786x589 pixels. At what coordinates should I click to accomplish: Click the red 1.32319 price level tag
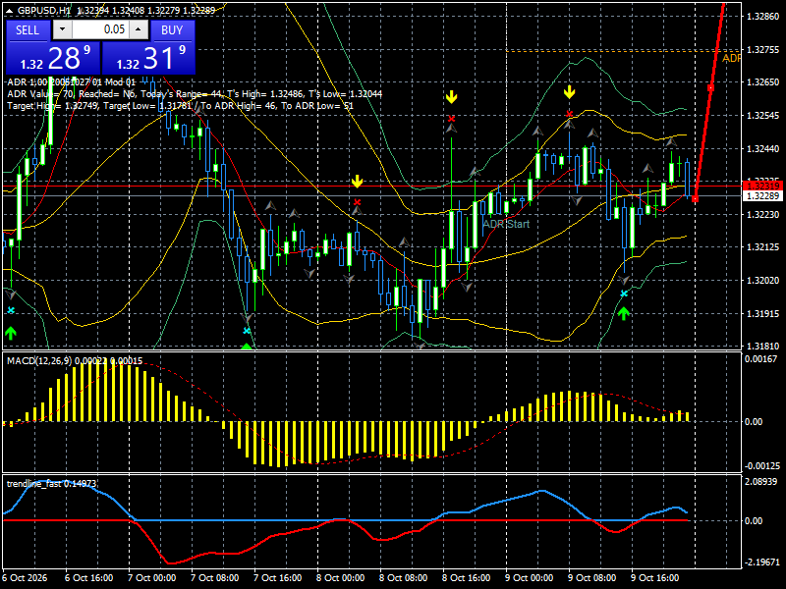pos(762,187)
